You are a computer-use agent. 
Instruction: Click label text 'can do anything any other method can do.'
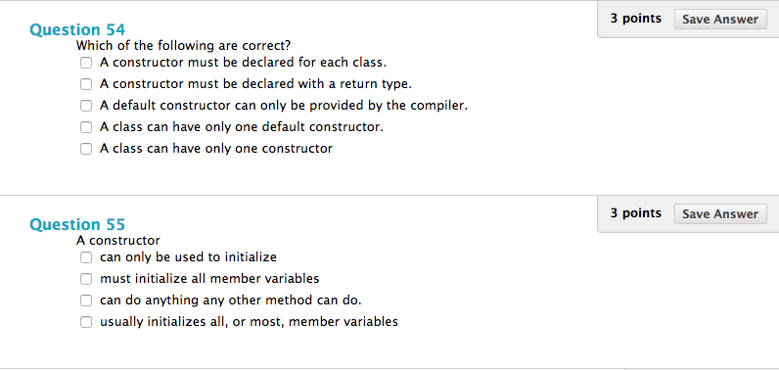click(x=231, y=301)
